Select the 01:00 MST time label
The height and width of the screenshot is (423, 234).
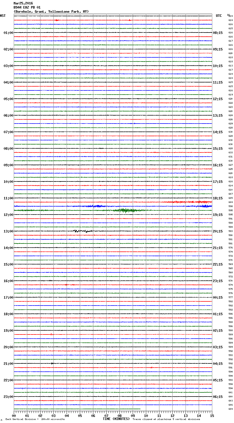pos(9,33)
